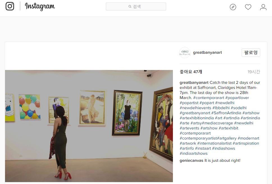Focus the 검색 search field

click(x=136, y=6)
